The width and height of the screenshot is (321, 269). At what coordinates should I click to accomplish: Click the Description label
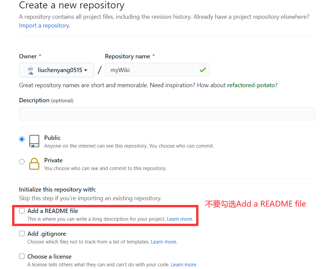coord(34,100)
